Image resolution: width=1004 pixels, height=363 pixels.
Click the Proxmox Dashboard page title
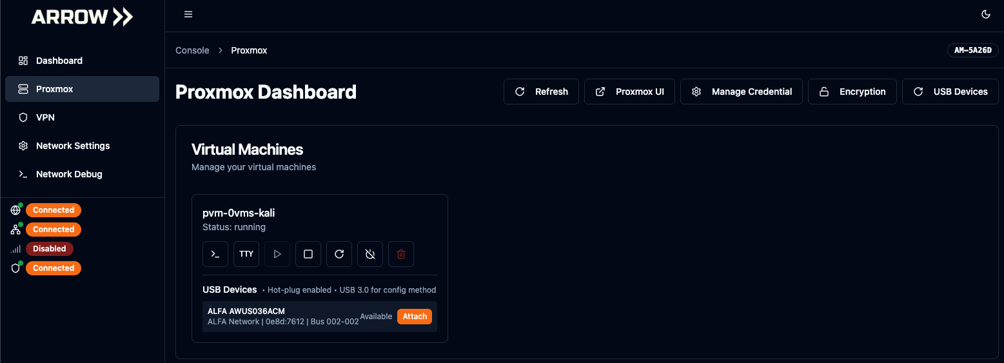(266, 92)
